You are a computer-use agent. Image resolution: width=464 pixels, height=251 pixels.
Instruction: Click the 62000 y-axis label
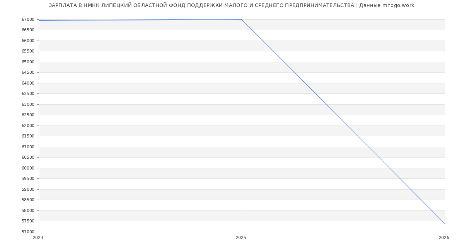pyautogui.click(x=28, y=126)
